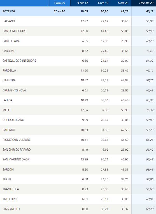Screen dimensions: 156x214
Task: Click the TRECCHINA municipality
Action: [x=10, y=199]
